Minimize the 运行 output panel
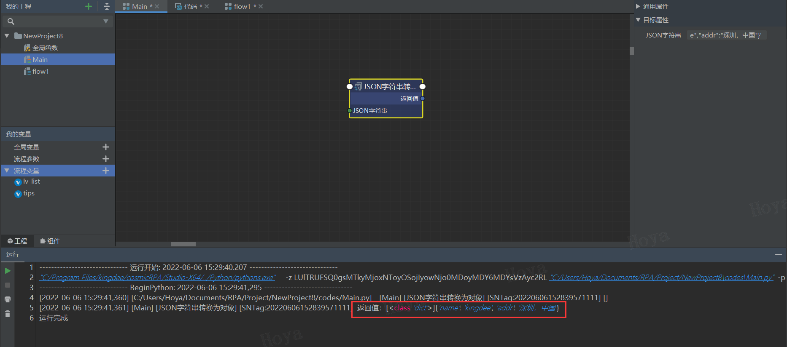The width and height of the screenshot is (787, 347). [779, 254]
